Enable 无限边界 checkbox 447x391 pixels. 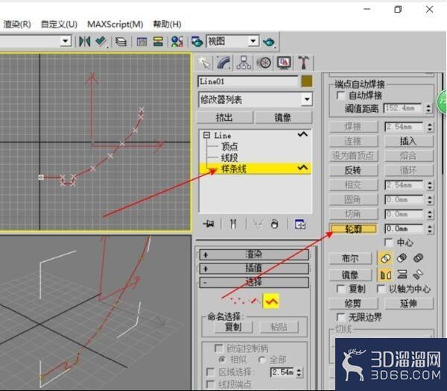tap(340, 317)
